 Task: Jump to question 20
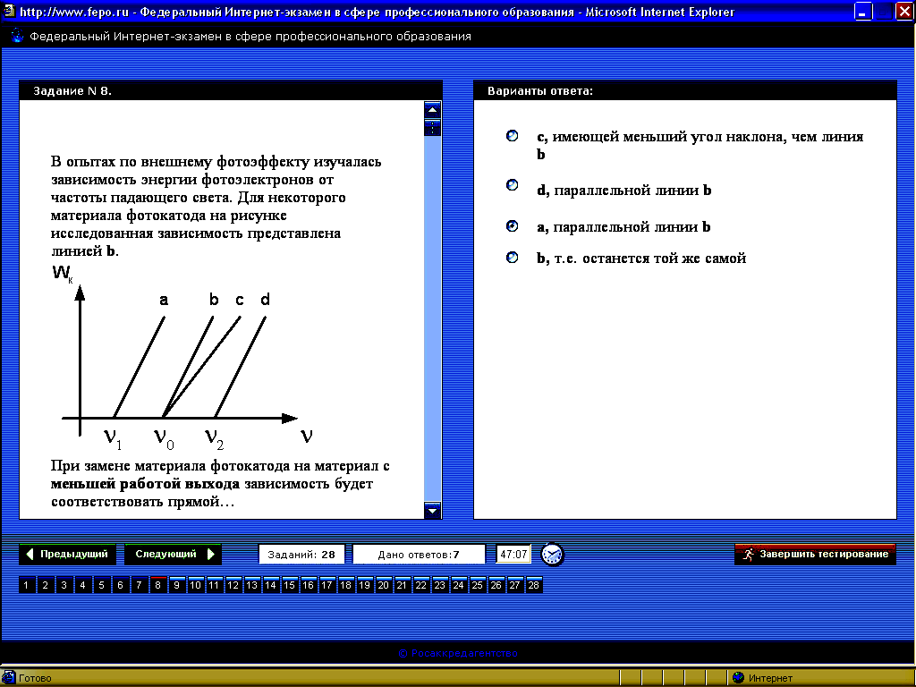[383, 585]
